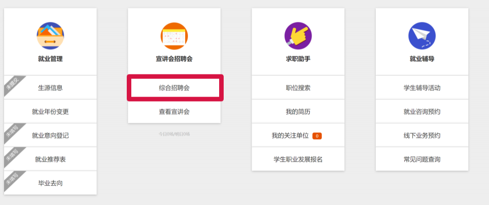Go to 就业咨询预约
This screenshot has height=205, width=489.
[x=422, y=112]
